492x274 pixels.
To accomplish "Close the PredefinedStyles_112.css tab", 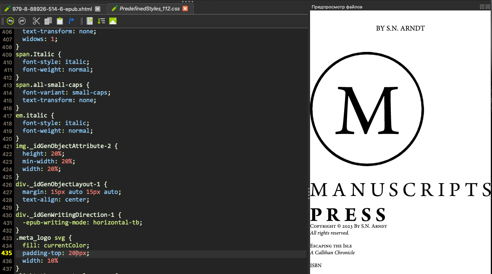I will 185,8.
